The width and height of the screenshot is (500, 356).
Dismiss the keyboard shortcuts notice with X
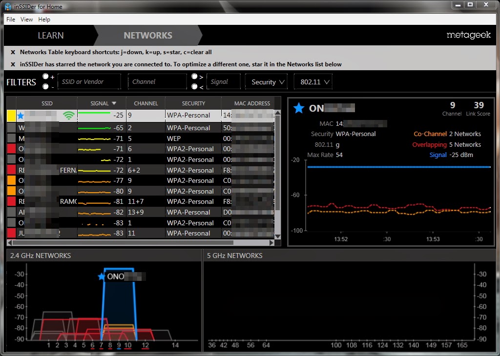pos(13,52)
